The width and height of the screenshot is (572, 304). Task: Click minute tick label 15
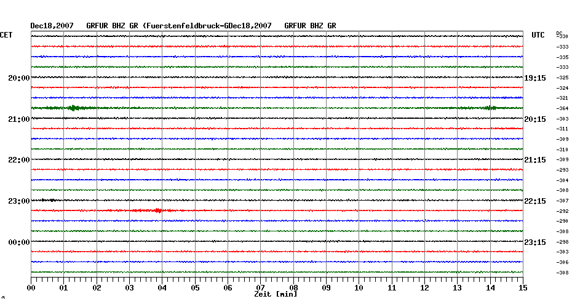(523, 287)
